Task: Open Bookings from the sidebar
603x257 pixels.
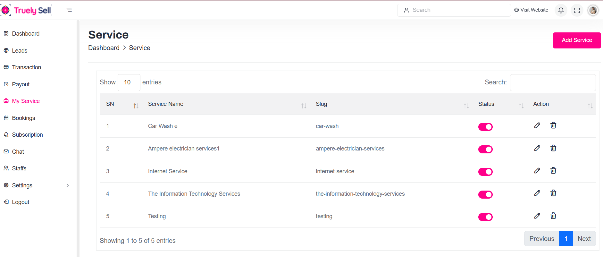Action: coord(23,118)
